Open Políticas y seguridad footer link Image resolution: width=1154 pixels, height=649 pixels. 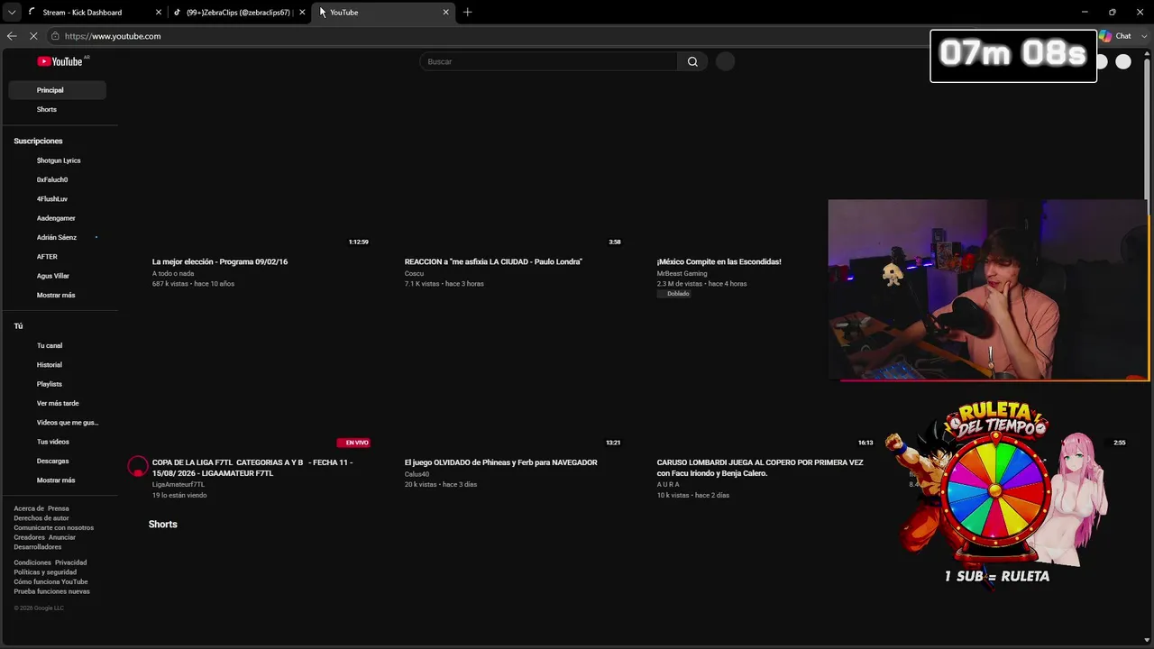(x=45, y=572)
